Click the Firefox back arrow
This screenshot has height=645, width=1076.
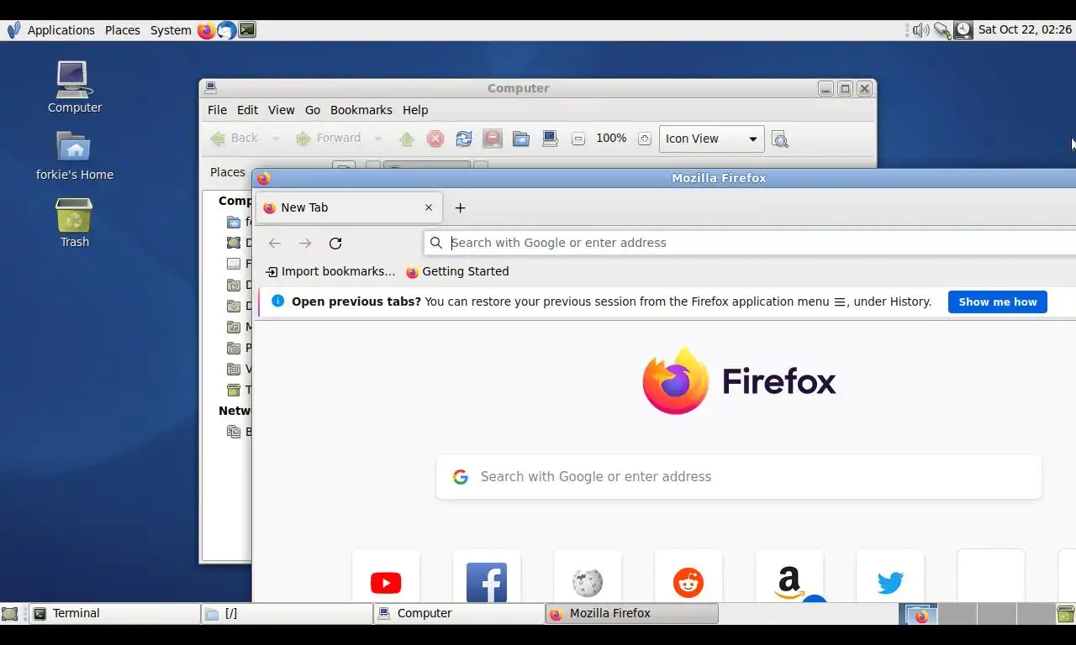pos(275,244)
